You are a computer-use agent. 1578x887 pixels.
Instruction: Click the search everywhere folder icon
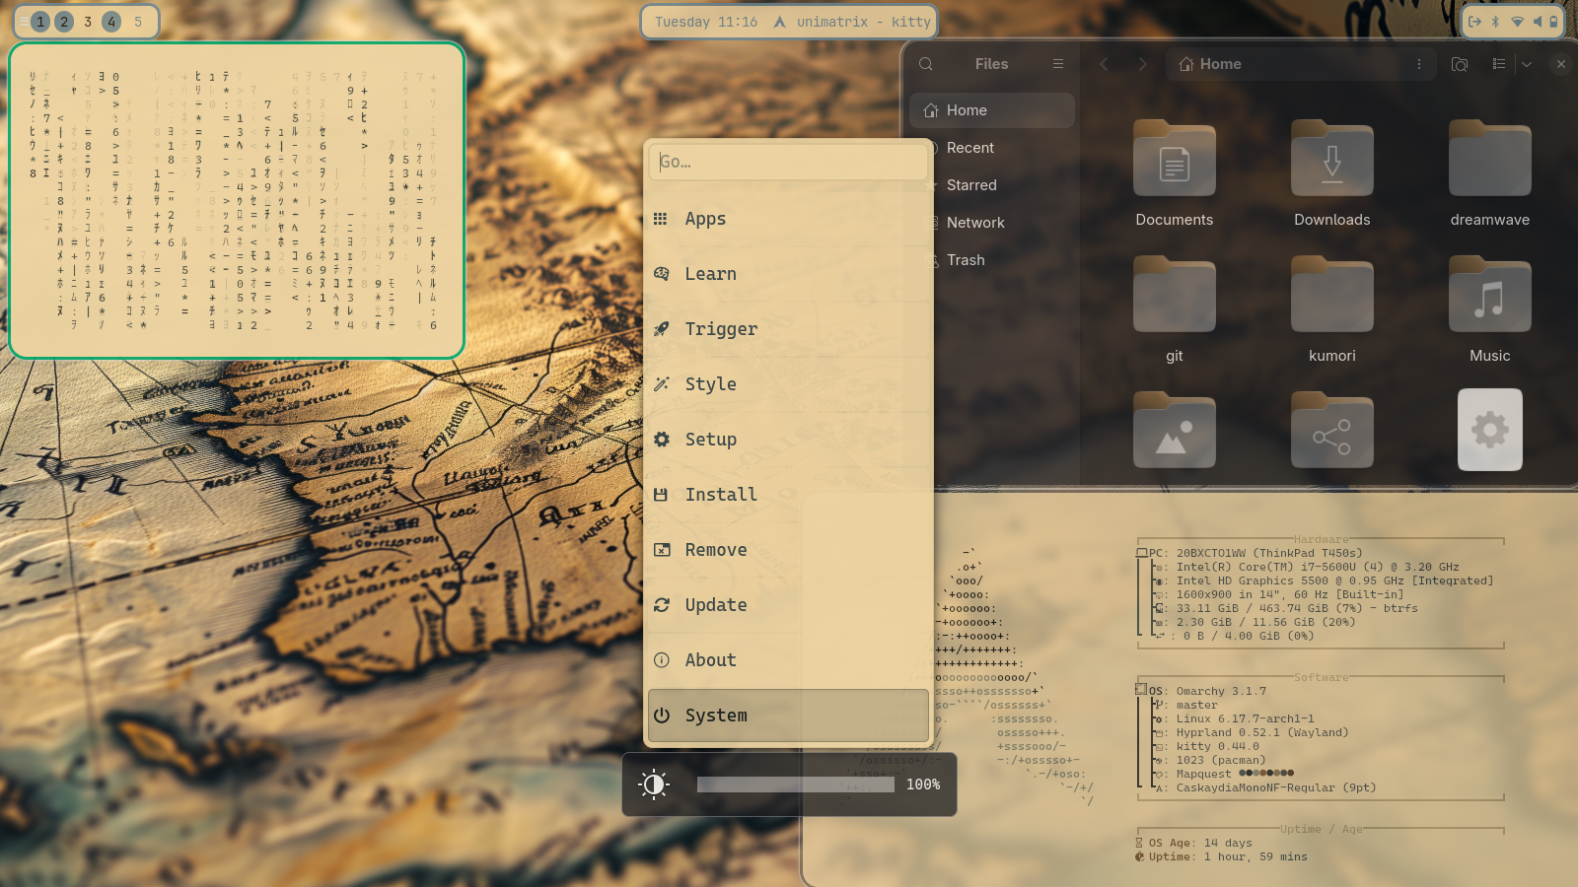click(x=1459, y=64)
